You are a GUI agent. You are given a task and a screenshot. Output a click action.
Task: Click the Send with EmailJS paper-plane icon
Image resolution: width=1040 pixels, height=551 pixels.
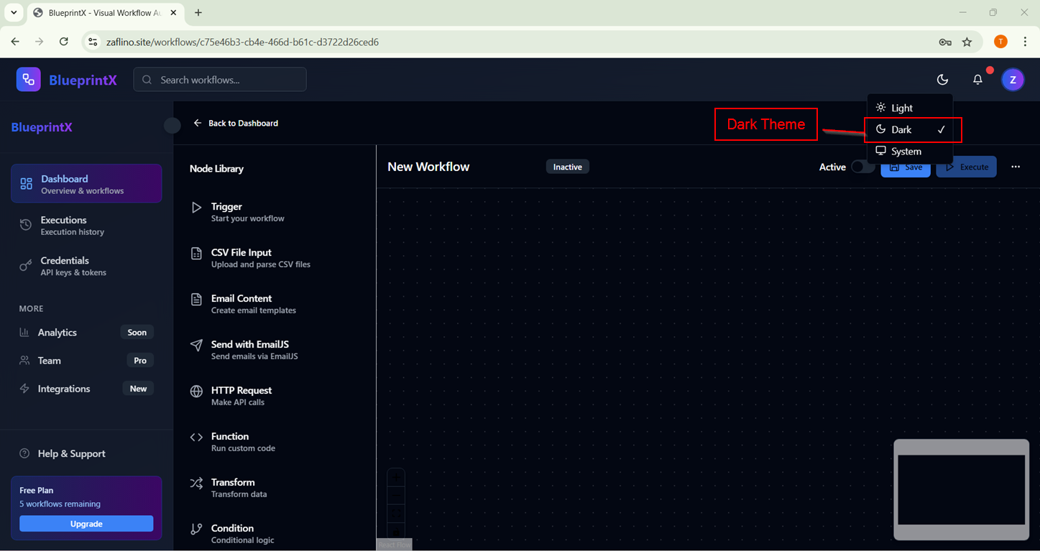click(x=196, y=346)
